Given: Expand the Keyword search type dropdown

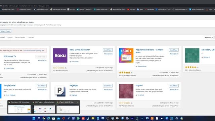Looking at the screenshot, I should pos(209,37).
